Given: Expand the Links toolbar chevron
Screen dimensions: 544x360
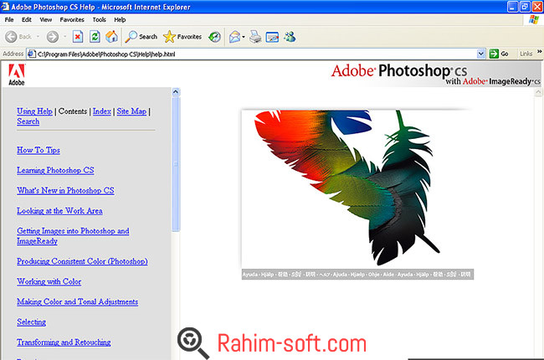Looking at the screenshot, I should (x=540, y=52).
